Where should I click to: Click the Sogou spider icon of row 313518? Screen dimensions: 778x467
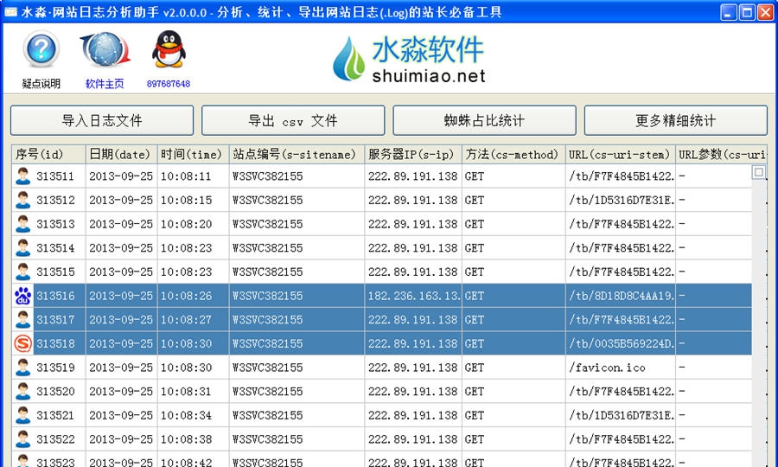pyautogui.click(x=22, y=343)
